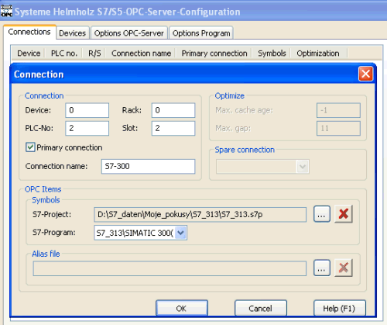This screenshot has width=387, height=325.
Task: Click into the Device number field
Action: coord(87,110)
